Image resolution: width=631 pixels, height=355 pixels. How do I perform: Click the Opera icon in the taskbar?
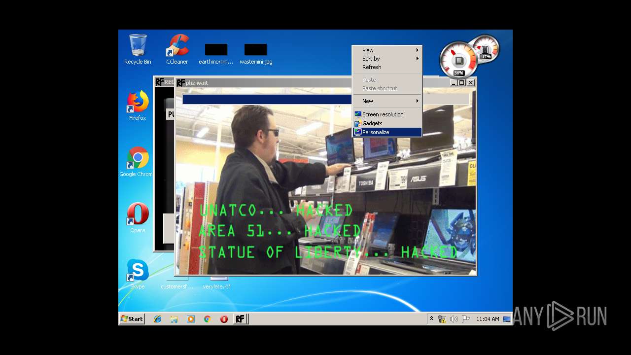click(224, 319)
